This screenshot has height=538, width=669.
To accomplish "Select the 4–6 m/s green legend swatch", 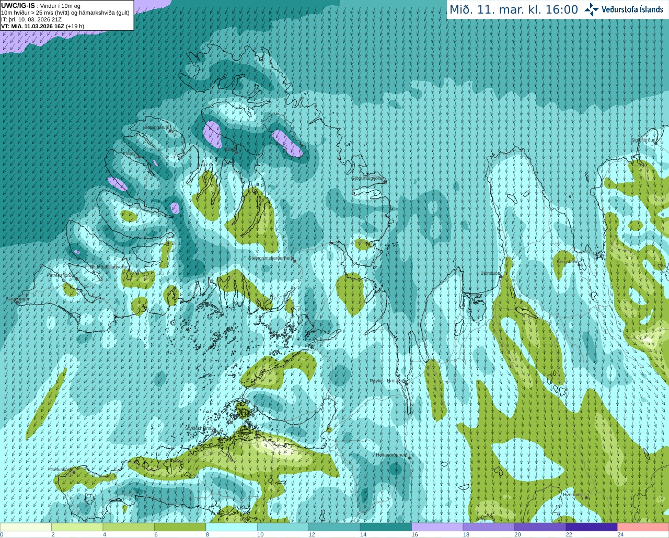I will 129,527.
